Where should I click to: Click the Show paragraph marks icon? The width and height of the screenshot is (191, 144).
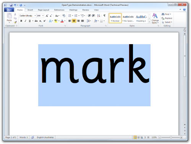pos(104,16)
